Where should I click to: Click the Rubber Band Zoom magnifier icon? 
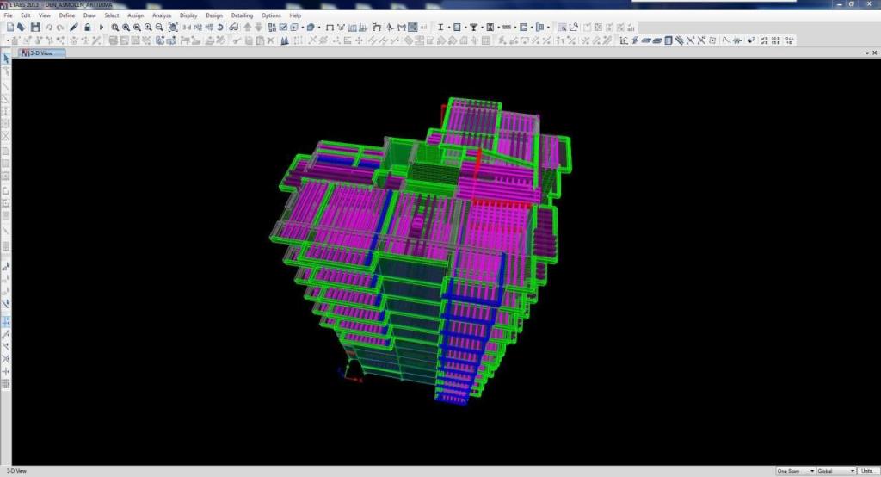(114, 28)
